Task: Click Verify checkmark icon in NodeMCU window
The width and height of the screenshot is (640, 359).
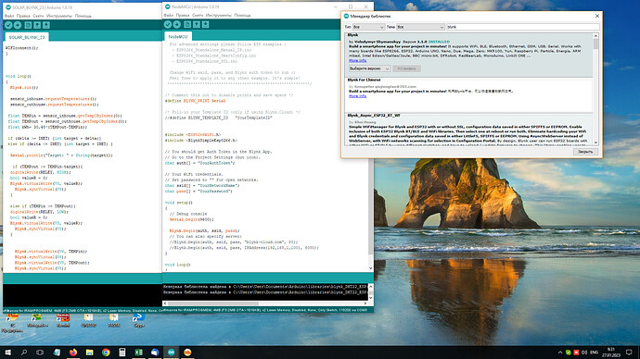Action: click(x=168, y=24)
